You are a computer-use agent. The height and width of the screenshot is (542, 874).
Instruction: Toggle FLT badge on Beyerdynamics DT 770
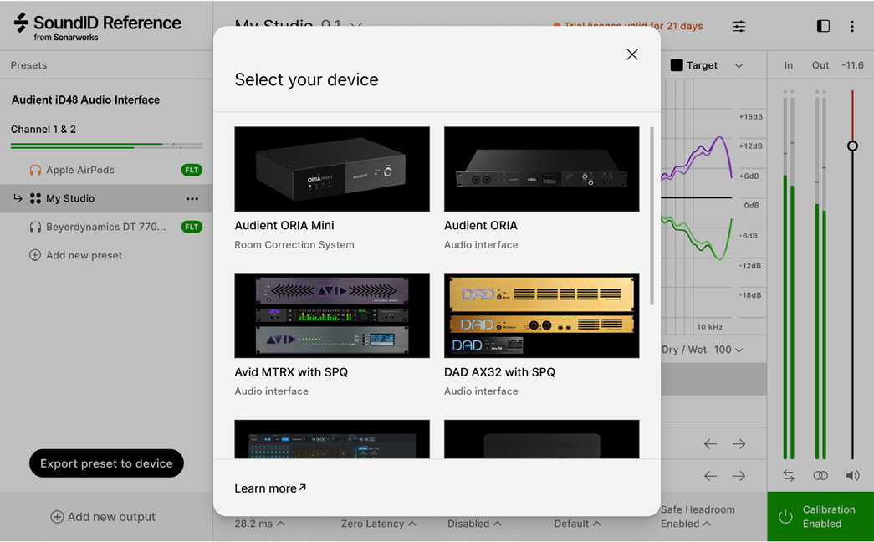pyautogui.click(x=192, y=227)
